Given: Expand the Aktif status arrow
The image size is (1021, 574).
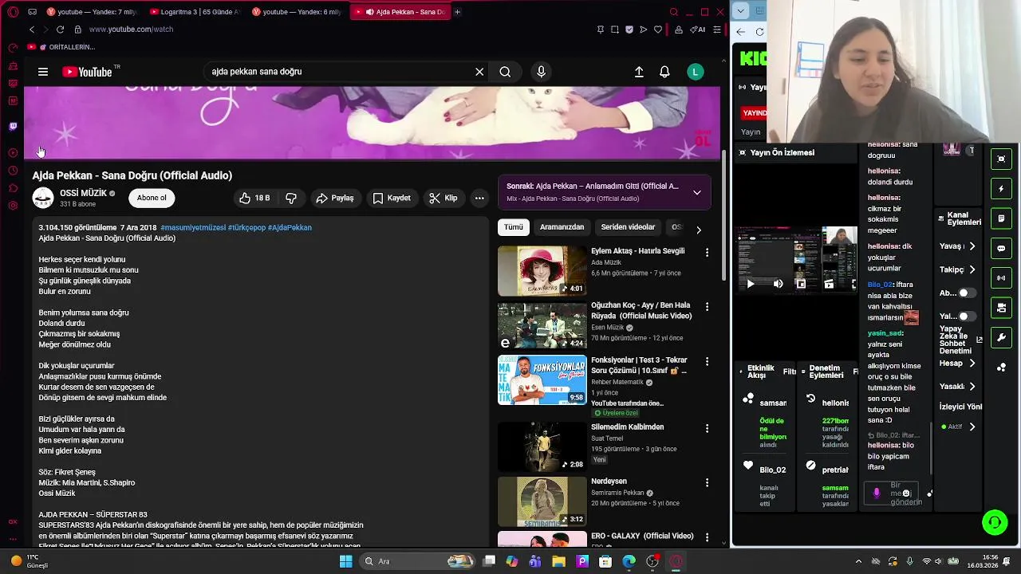Looking at the screenshot, I should click(x=972, y=427).
